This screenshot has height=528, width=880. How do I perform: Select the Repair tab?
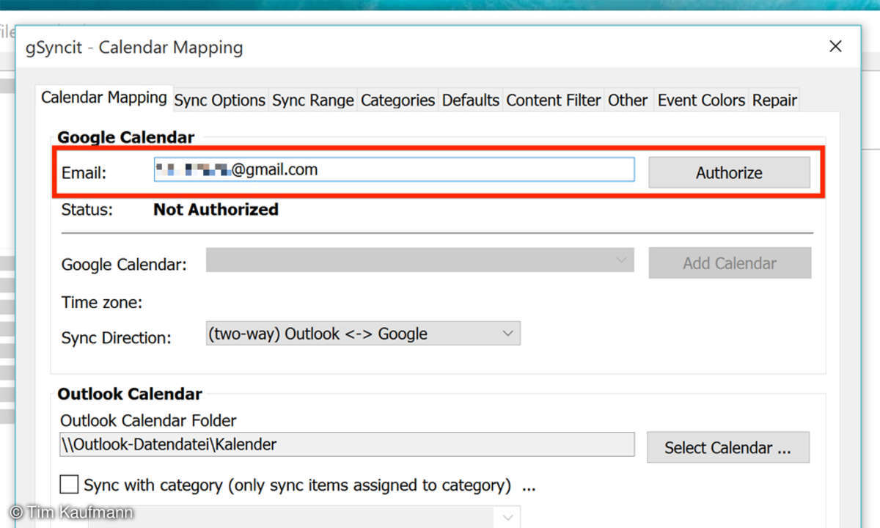tap(774, 100)
